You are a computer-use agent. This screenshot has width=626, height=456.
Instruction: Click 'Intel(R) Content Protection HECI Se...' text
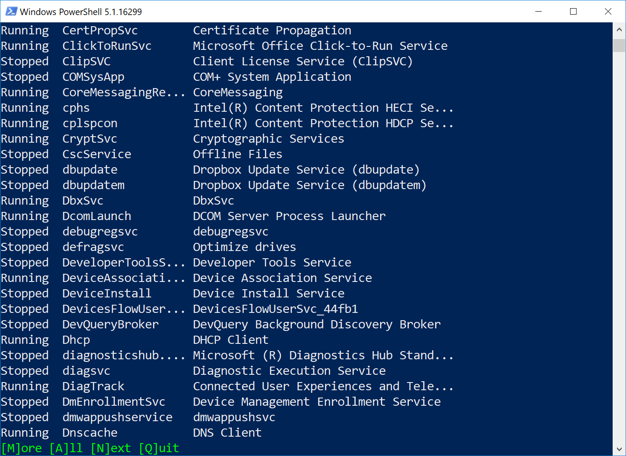[x=324, y=108]
